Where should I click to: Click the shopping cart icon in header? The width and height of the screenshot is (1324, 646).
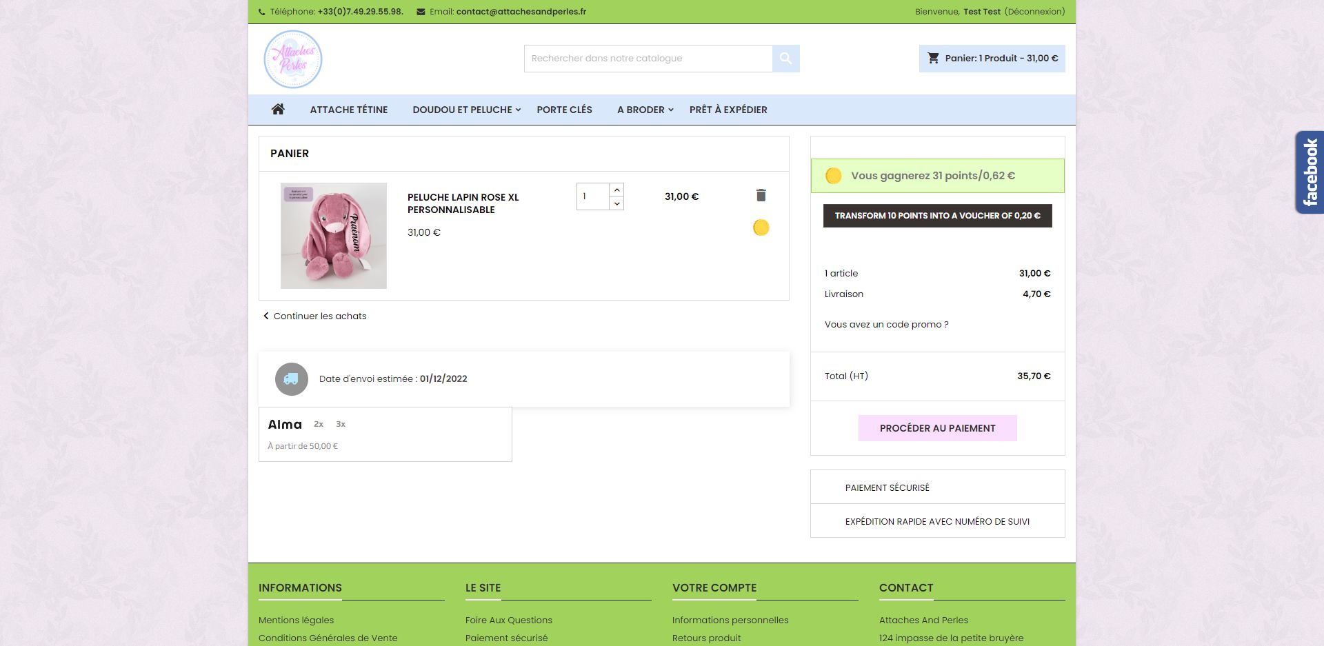[933, 58]
